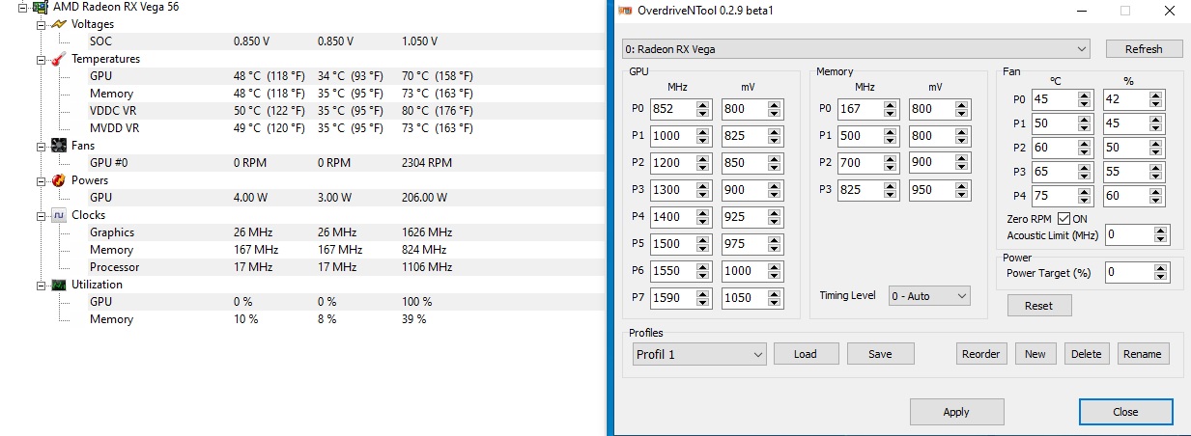Collapse the Fans tree node

point(41,146)
